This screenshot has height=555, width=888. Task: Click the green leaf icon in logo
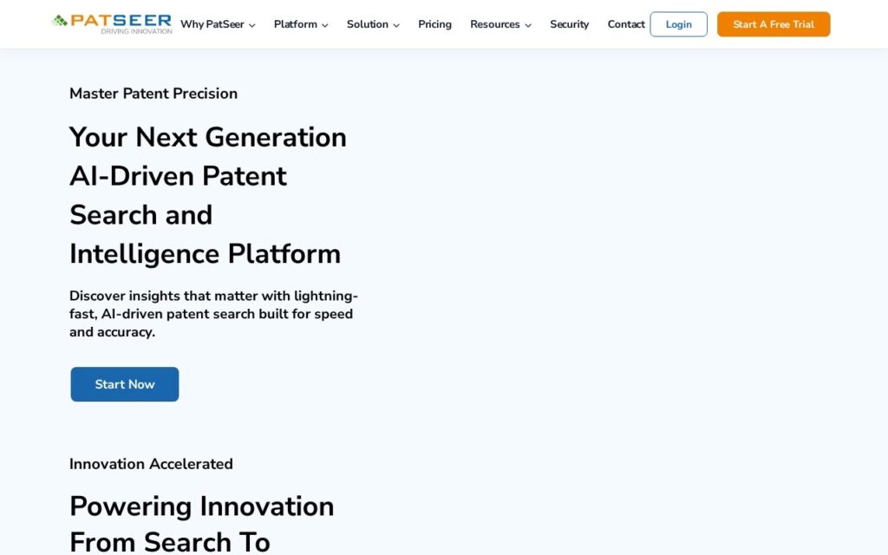60,21
